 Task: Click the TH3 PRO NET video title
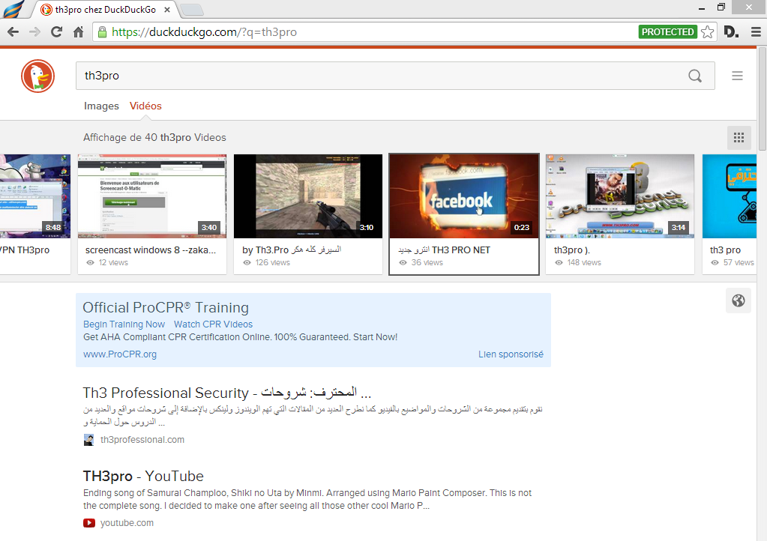coord(444,250)
